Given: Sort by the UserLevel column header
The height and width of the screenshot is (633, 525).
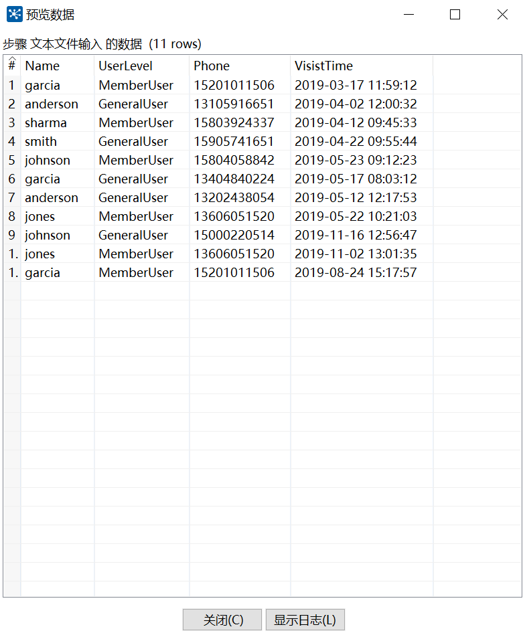Looking at the screenshot, I should tap(142, 66).
